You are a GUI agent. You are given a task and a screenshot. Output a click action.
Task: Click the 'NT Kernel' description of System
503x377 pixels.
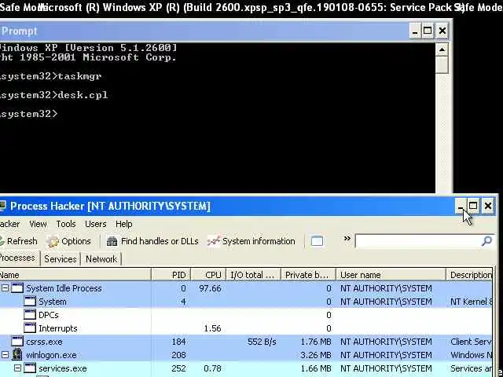472,302
